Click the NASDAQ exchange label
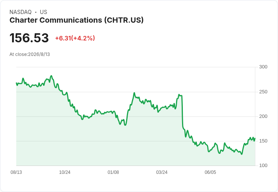Screen dimensions: 278x192 click(20, 12)
